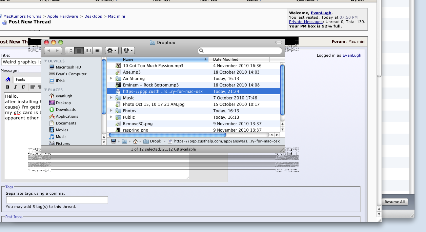Select the RemoveBG.png file

click(x=193, y=124)
